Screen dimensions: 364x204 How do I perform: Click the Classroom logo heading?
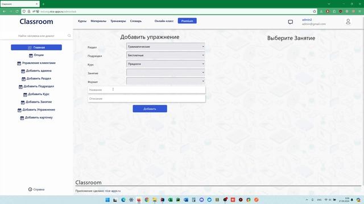click(x=36, y=22)
